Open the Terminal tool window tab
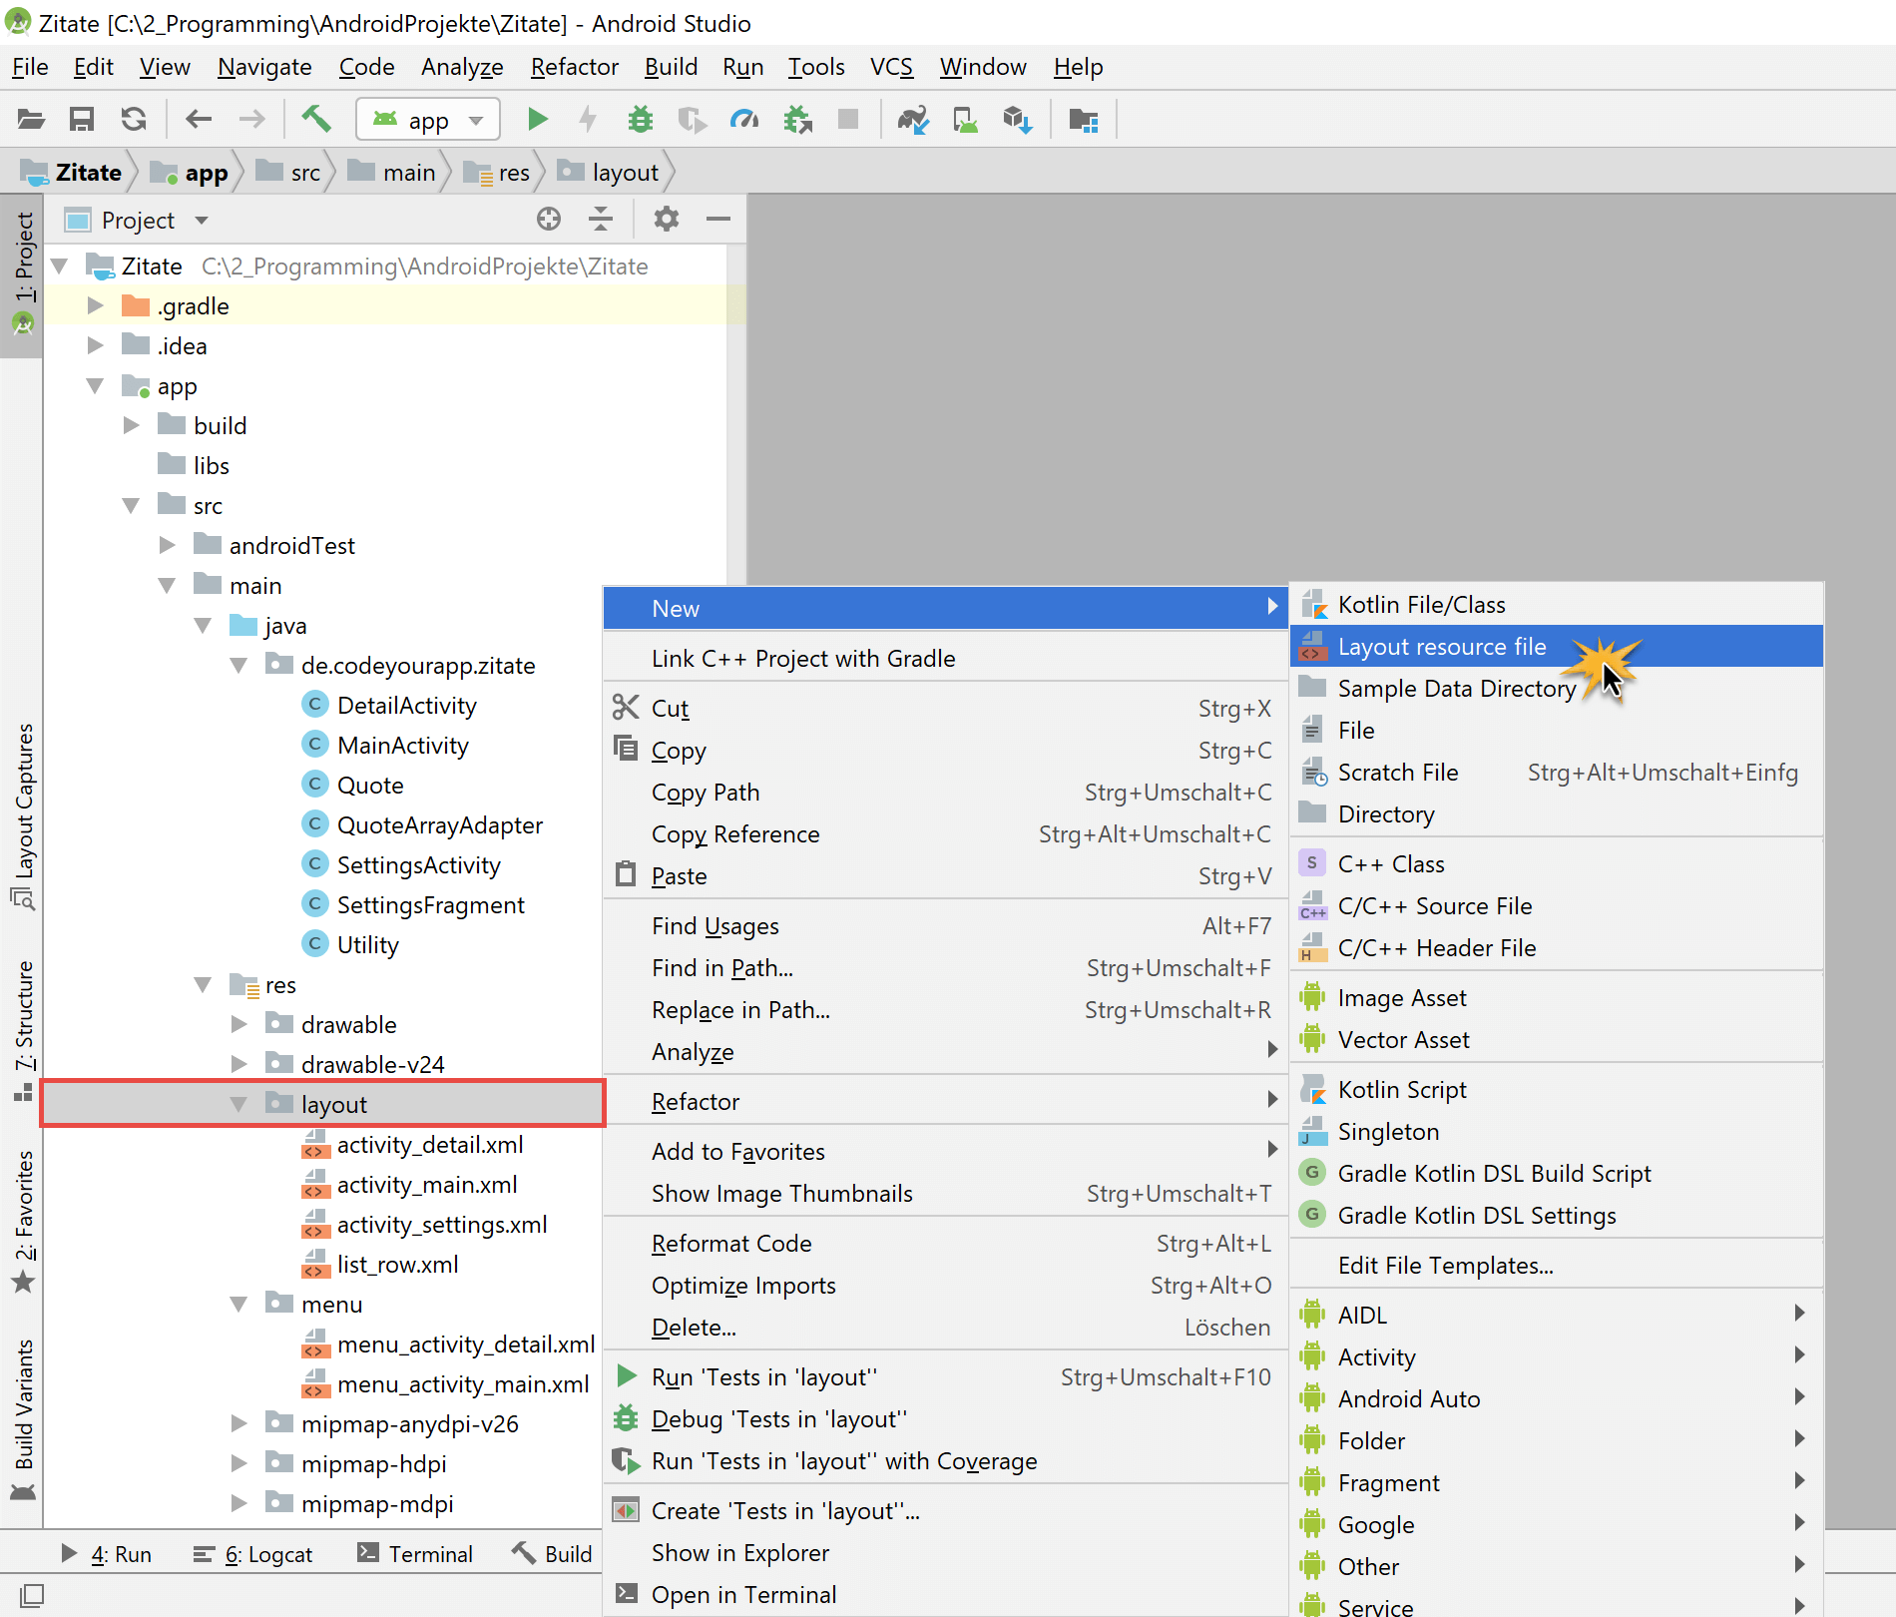 (x=415, y=1554)
